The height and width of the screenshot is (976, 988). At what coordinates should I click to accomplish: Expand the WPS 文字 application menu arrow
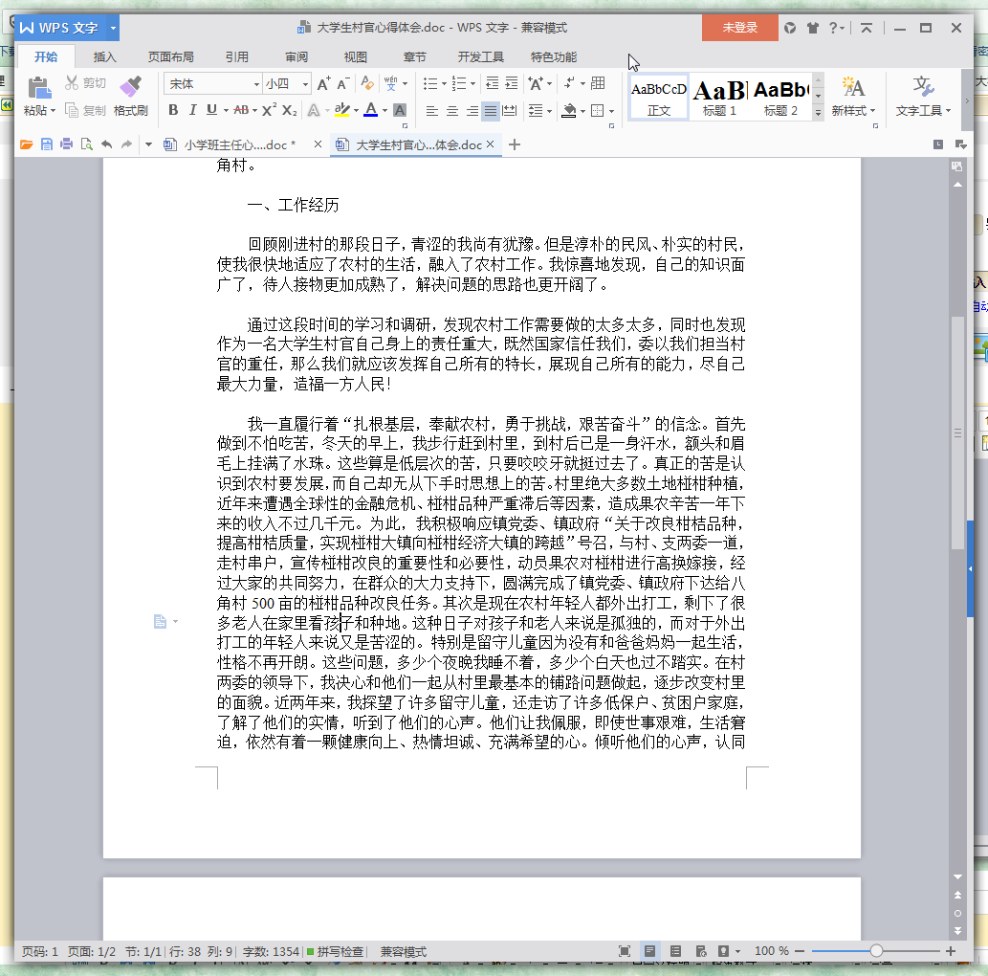coord(113,28)
